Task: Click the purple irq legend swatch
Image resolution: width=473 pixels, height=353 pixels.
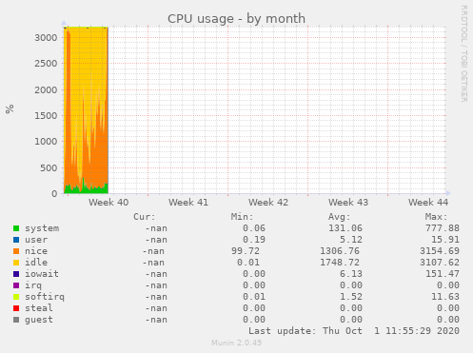Action: (16, 285)
